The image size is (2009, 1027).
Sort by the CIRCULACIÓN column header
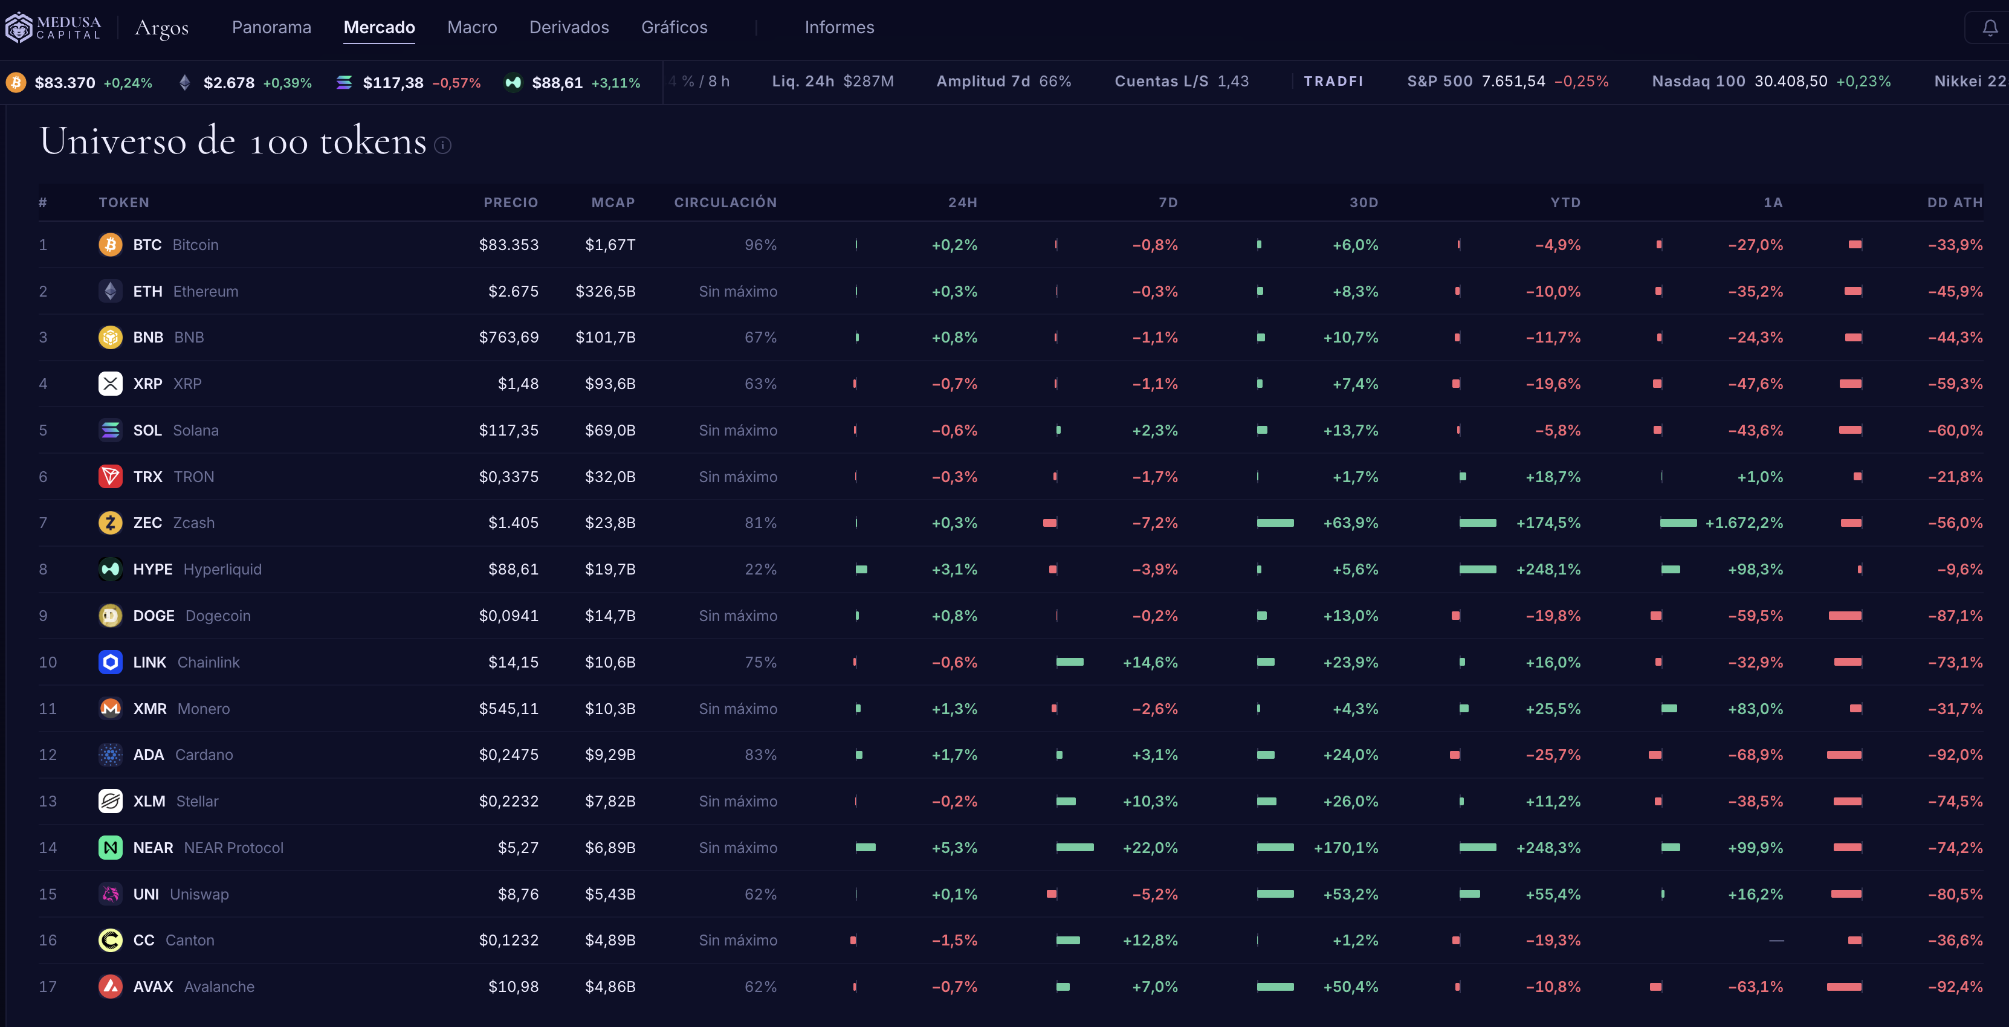click(x=725, y=203)
